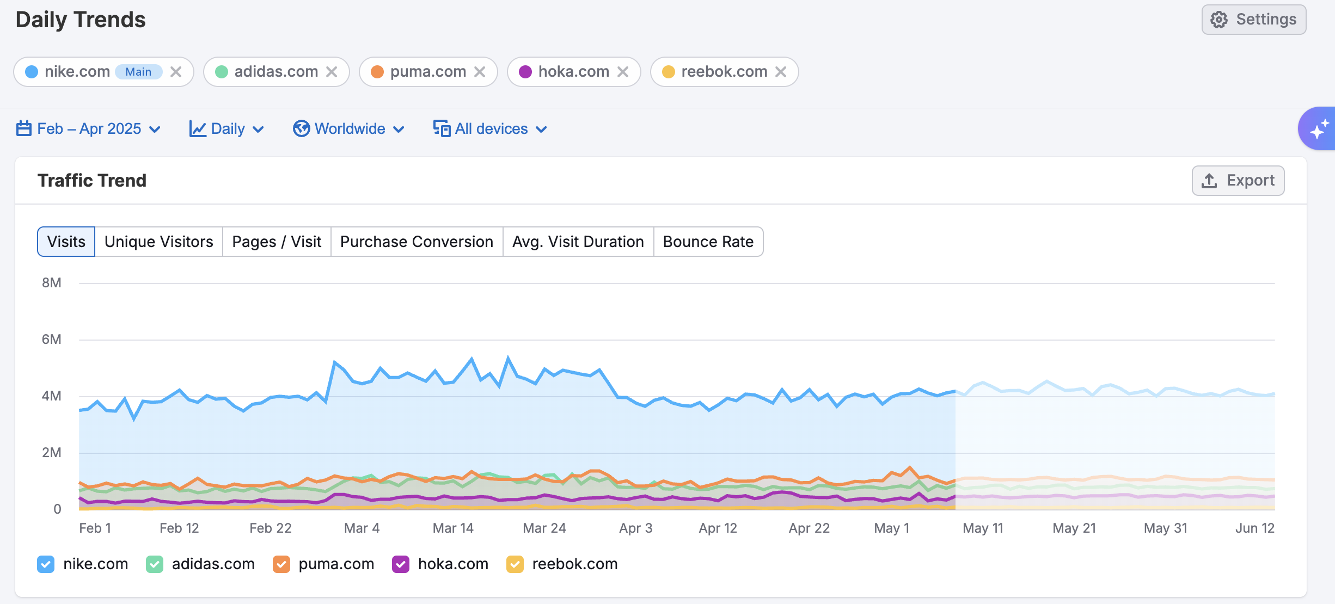Screen dimensions: 1335x604
Task: Expand the Feb – Apr 2025 dropdown
Action: point(89,129)
